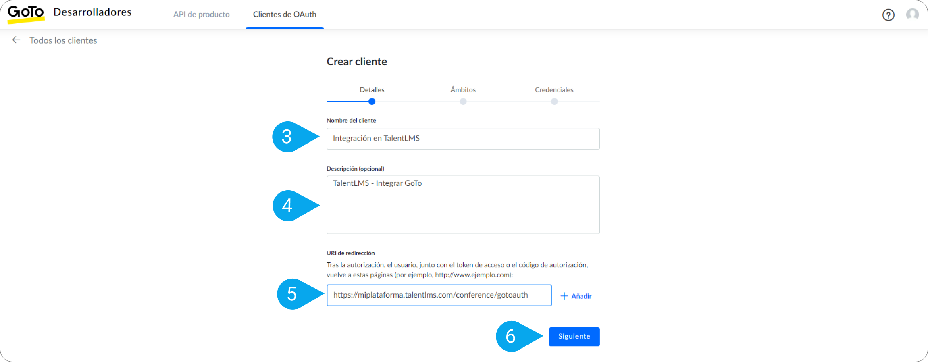Select the Credenciales step progress dot
This screenshot has width=928, height=362.
554,102
